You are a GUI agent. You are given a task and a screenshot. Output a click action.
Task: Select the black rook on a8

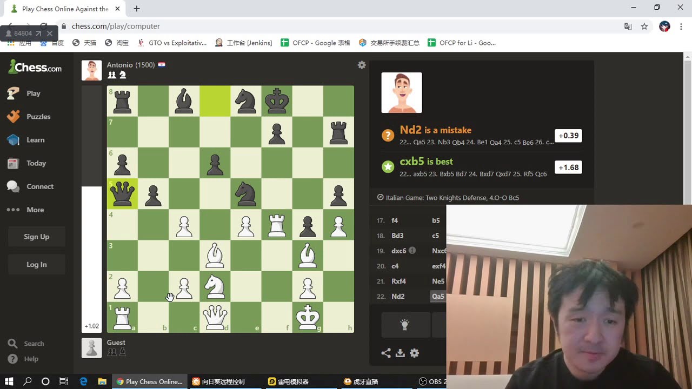(122, 101)
